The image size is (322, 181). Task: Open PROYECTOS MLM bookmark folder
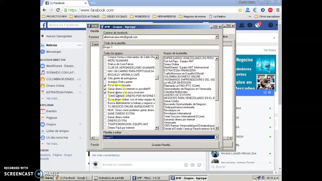pos(54,17)
